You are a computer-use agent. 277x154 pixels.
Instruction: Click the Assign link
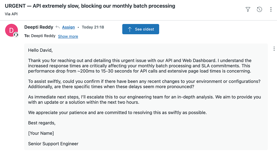(x=68, y=27)
